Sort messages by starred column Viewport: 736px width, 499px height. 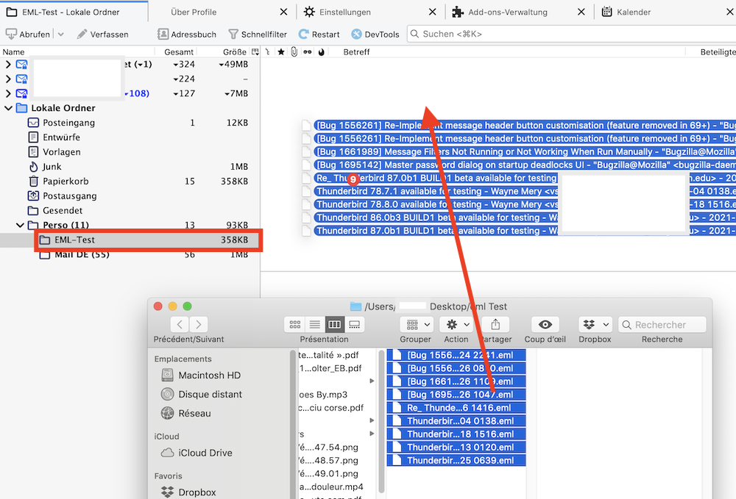click(x=280, y=52)
